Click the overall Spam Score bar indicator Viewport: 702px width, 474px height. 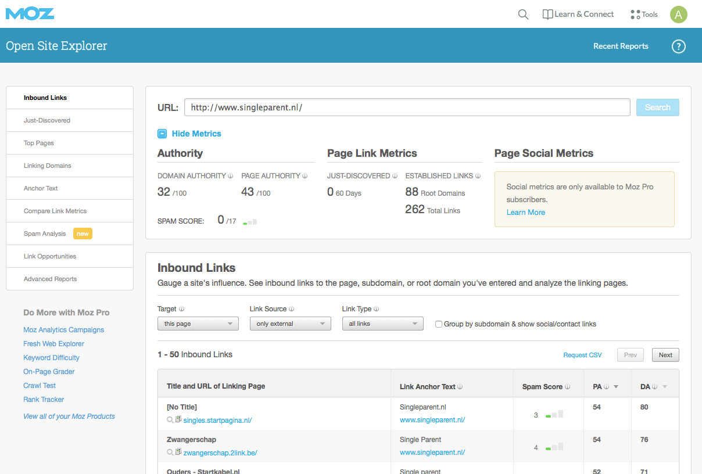click(250, 222)
